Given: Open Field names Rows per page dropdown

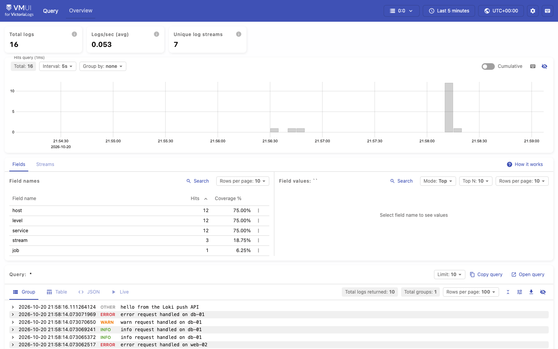Looking at the screenshot, I should [x=243, y=181].
